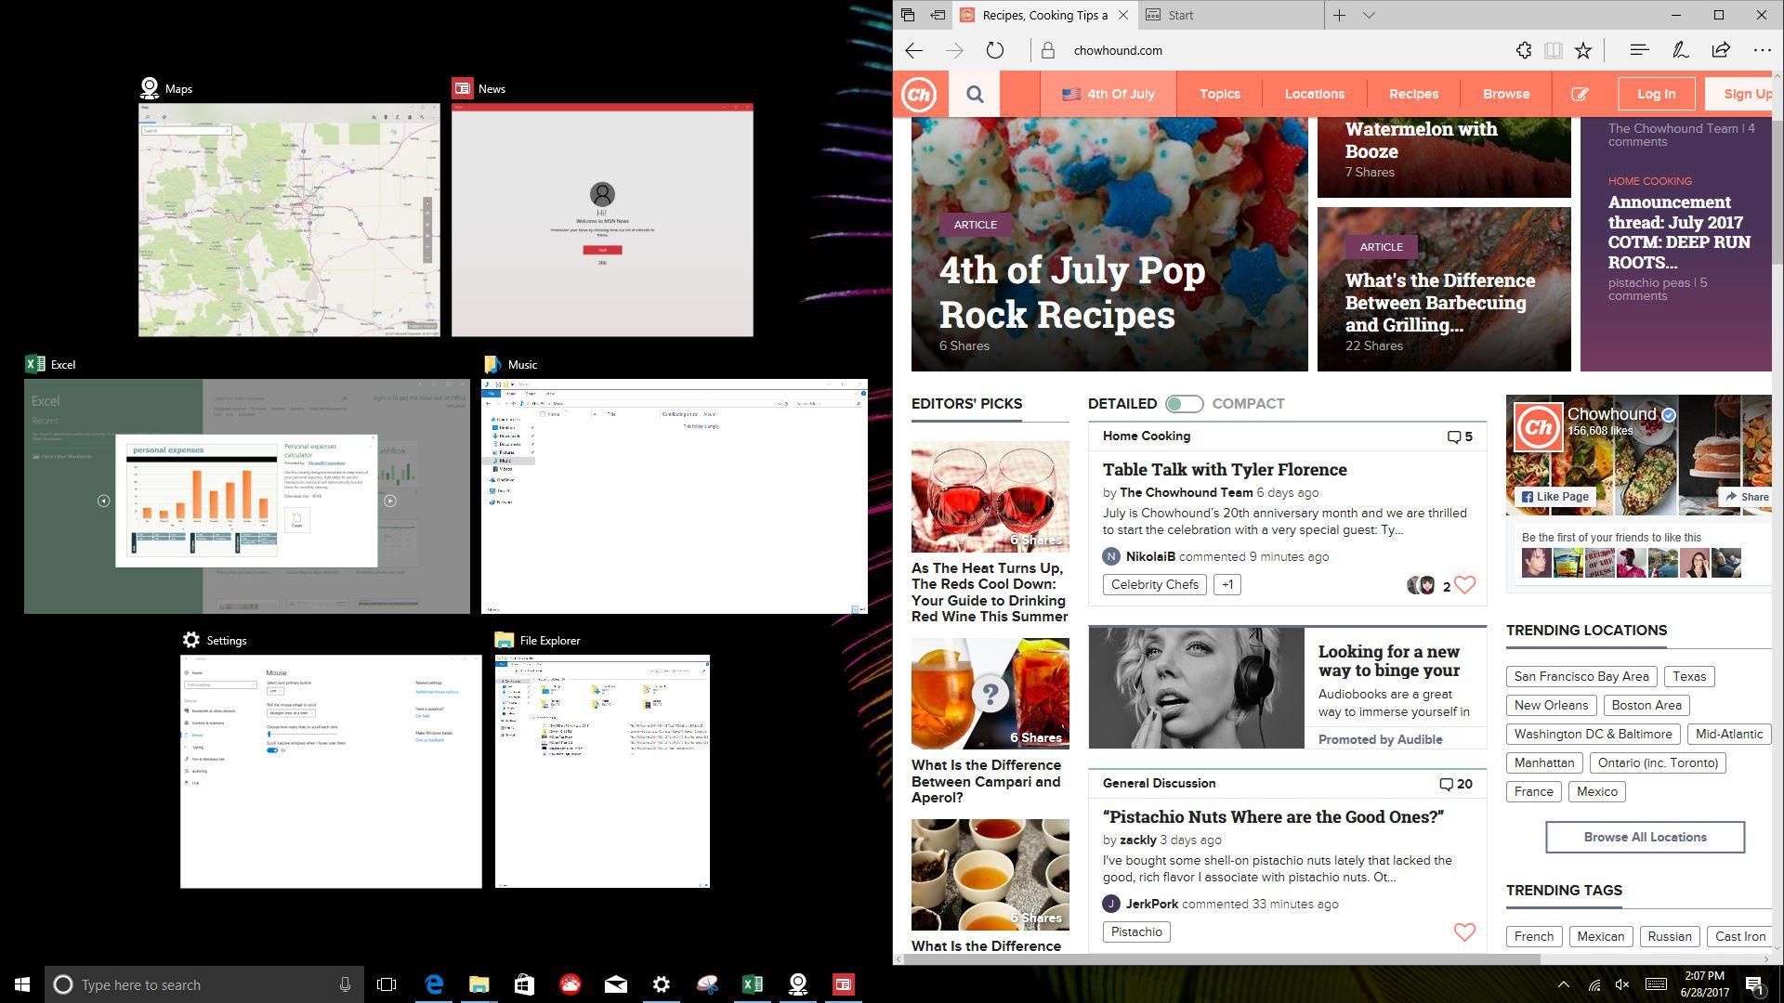Viewport: 1784px width, 1003px height.
Task: Open the Browse menu
Action: click(x=1506, y=94)
